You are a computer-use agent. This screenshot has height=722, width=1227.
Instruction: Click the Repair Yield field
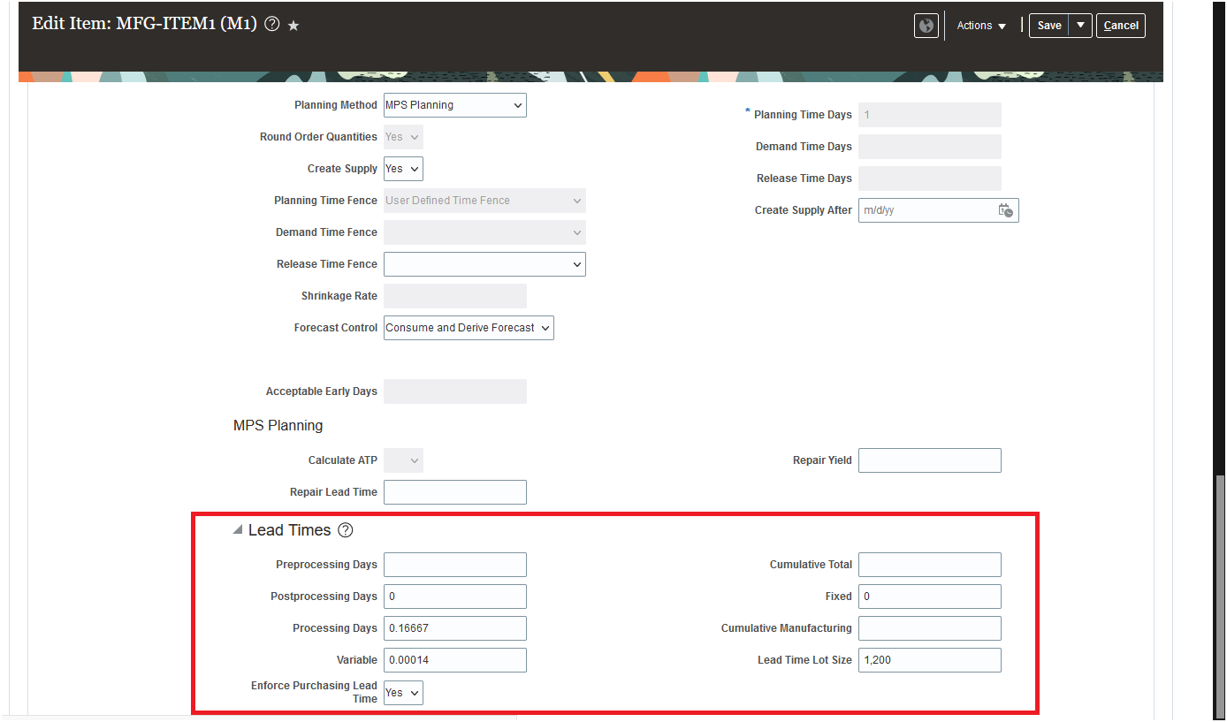(x=930, y=460)
